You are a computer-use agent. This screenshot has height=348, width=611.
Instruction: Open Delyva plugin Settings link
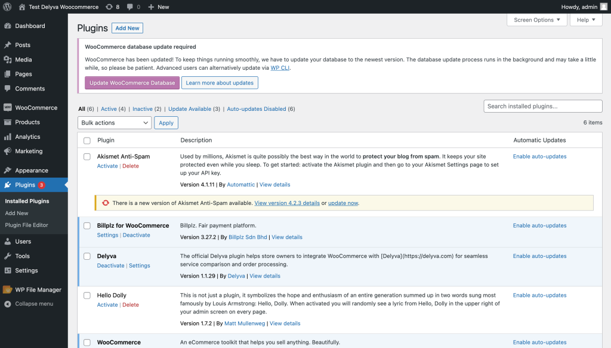140,266
